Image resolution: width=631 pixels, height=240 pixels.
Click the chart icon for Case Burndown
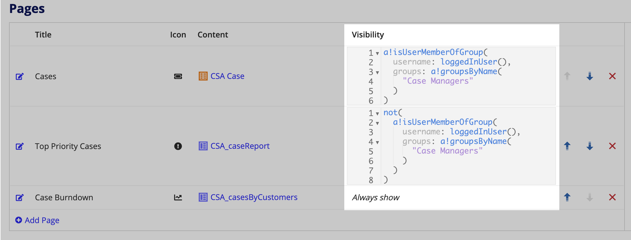click(x=178, y=197)
